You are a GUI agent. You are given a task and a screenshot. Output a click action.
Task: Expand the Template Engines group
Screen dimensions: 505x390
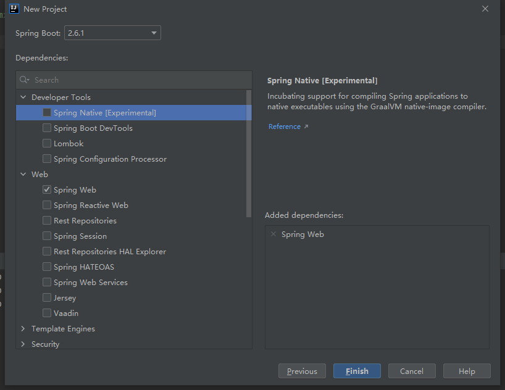point(23,328)
